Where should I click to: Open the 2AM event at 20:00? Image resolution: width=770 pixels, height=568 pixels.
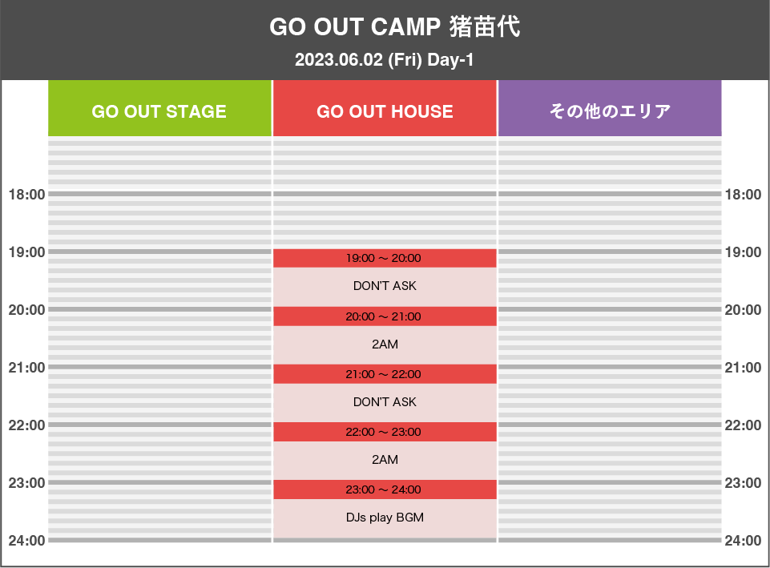(x=385, y=344)
